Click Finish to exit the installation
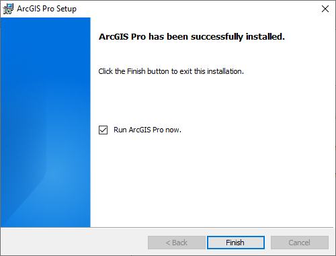The width and height of the screenshot is (336, 256). (236, 243)
